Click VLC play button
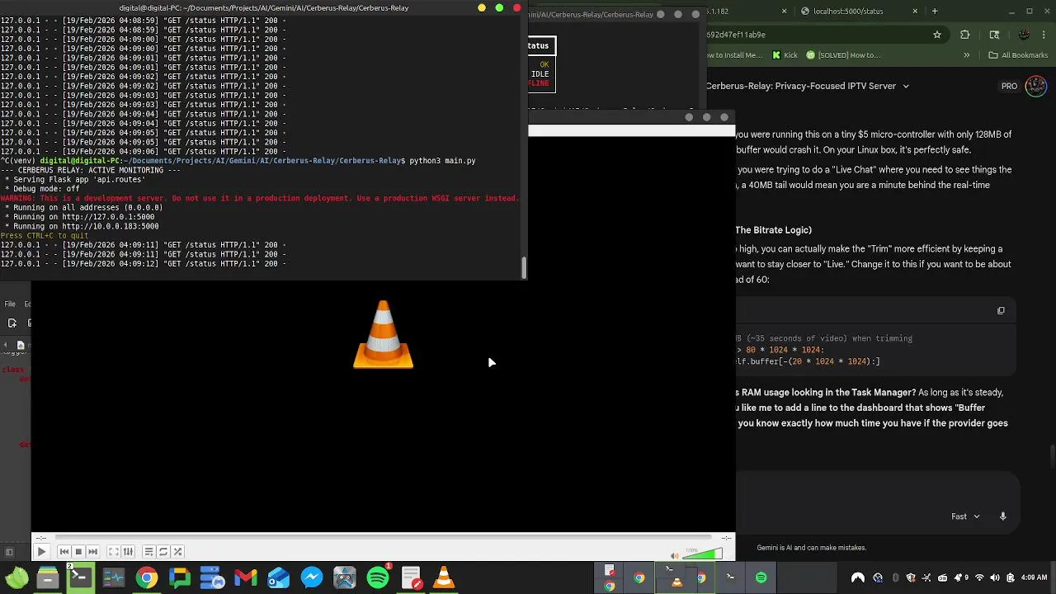 [x=41, y=552]
